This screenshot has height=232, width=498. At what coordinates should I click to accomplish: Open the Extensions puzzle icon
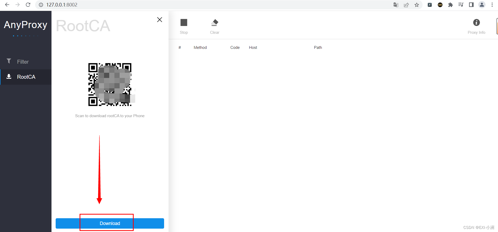(x=450, y=5)
